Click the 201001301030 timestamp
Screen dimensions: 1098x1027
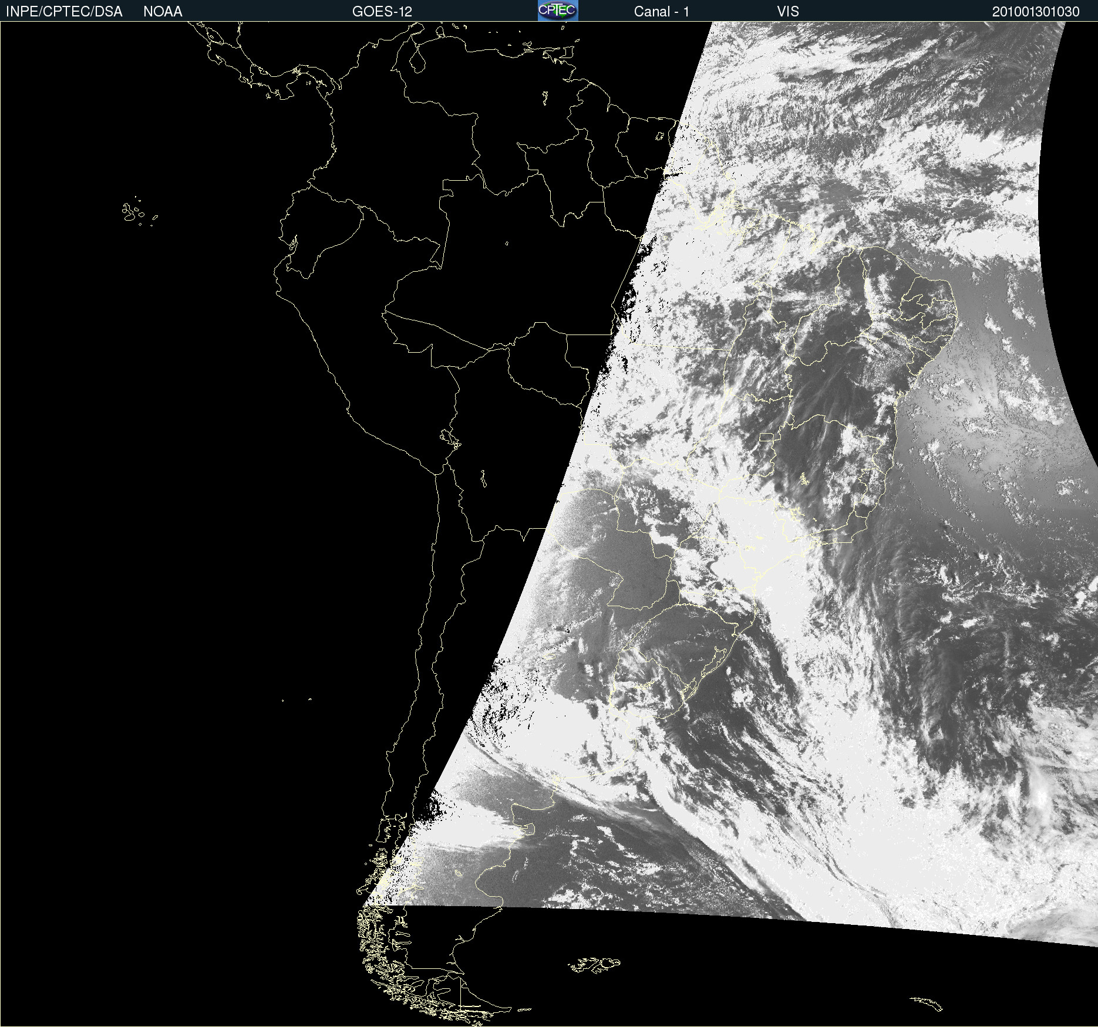tap(1036, 12)
